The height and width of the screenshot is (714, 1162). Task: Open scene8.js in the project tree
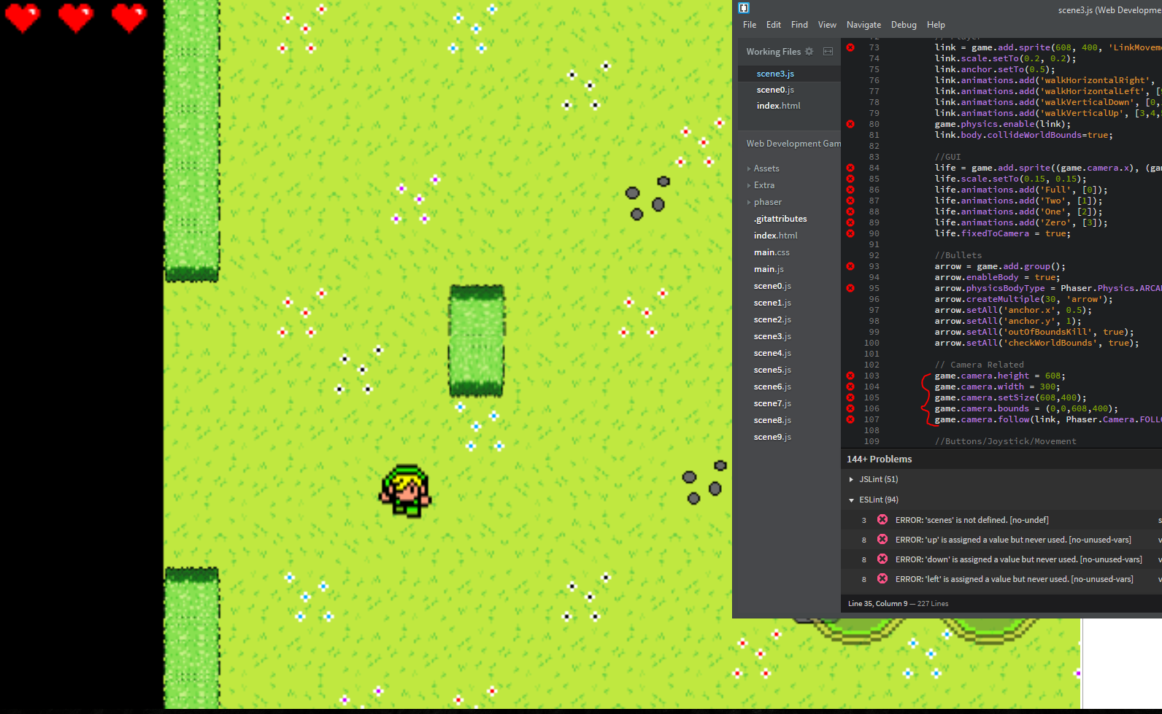pos(772,420)
